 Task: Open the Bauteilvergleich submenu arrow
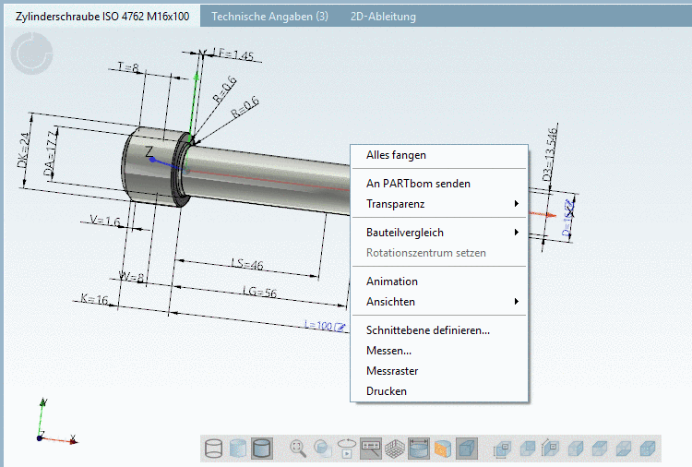click(517, 233)
